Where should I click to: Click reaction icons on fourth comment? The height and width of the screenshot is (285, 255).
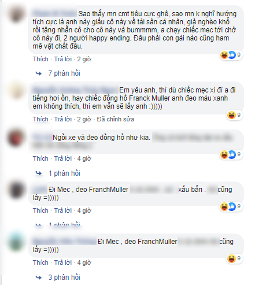coord(231,206)
